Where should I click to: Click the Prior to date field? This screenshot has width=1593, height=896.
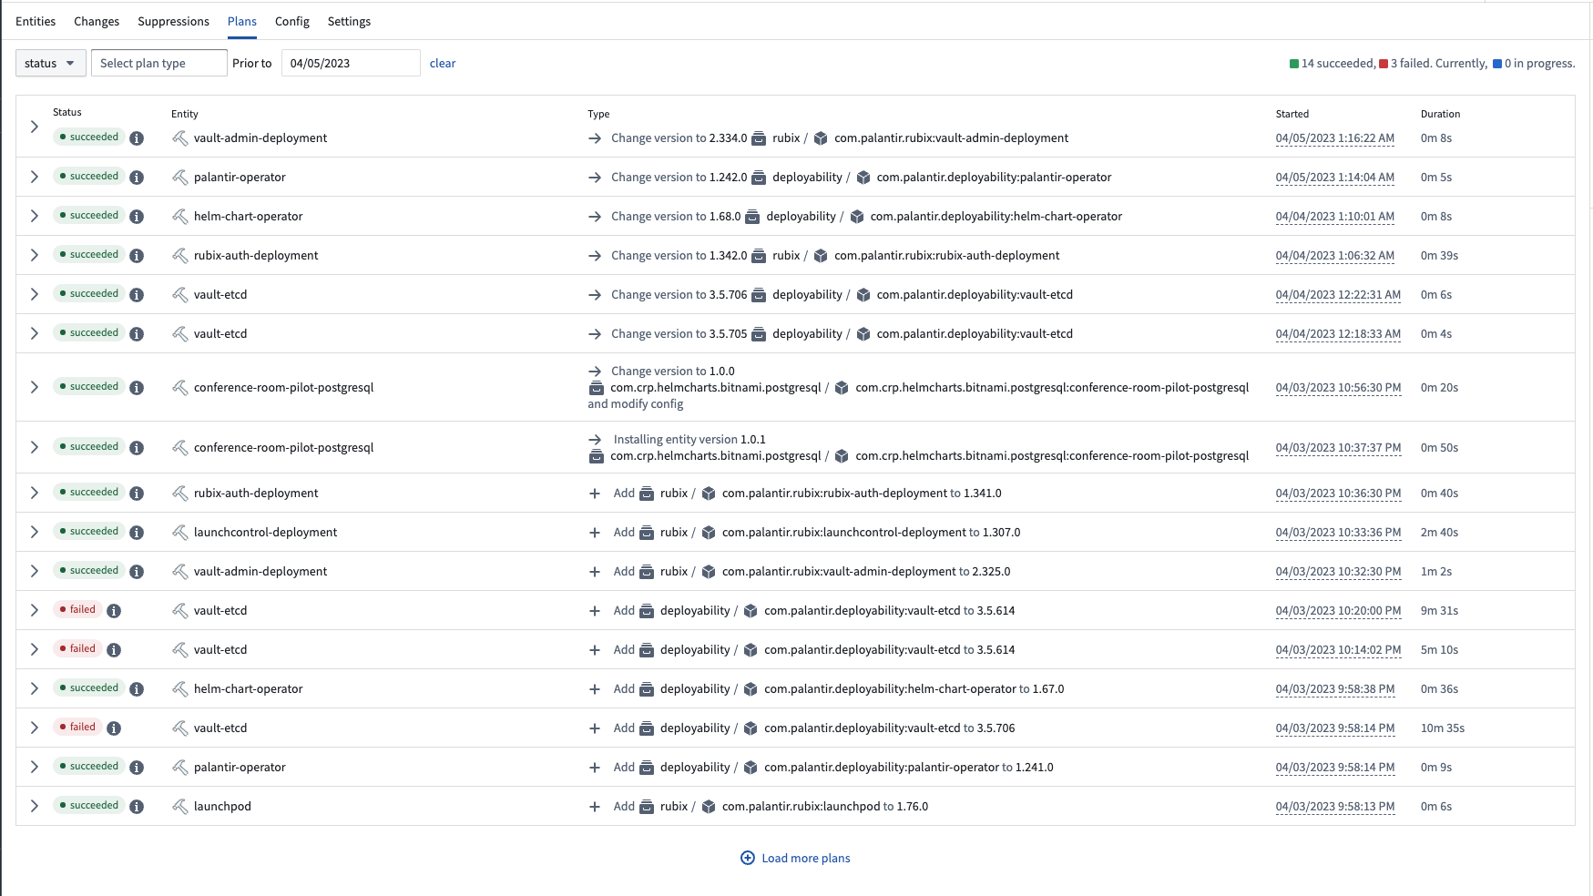(351, 63)
